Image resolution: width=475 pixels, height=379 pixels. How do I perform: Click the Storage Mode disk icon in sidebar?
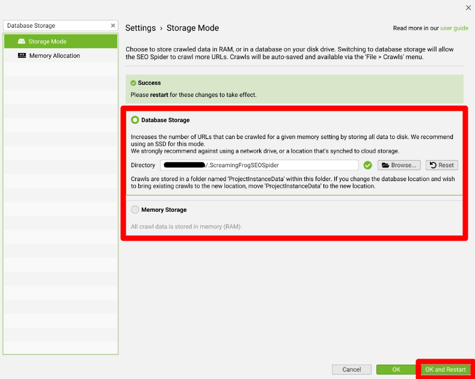click(x=22, y=42)
